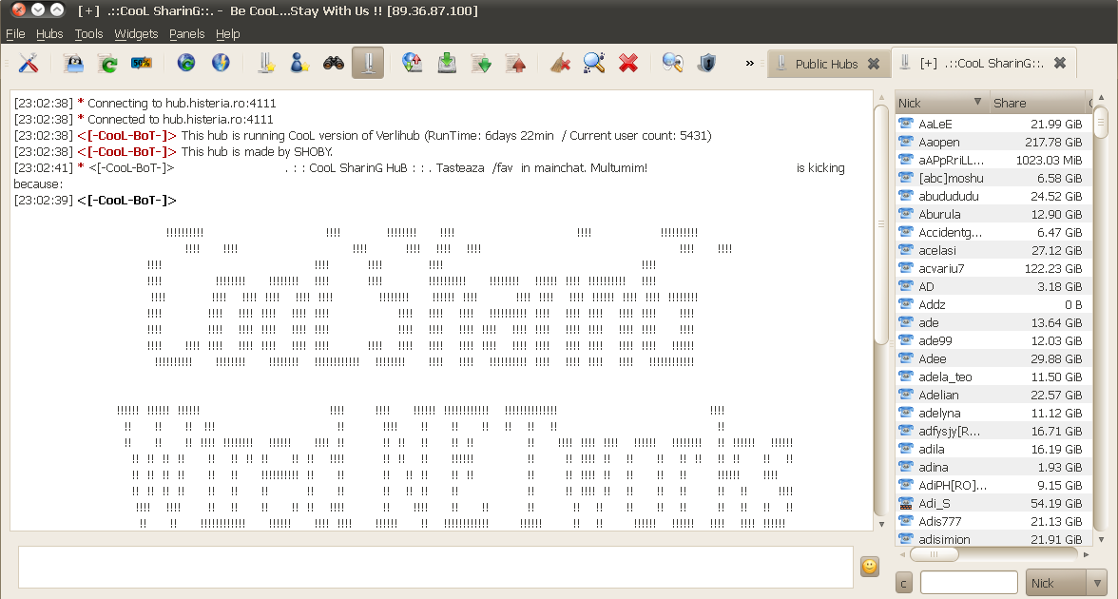
Task: Toggle the pressed current-hub toolbar button
Action: [368, 62]
